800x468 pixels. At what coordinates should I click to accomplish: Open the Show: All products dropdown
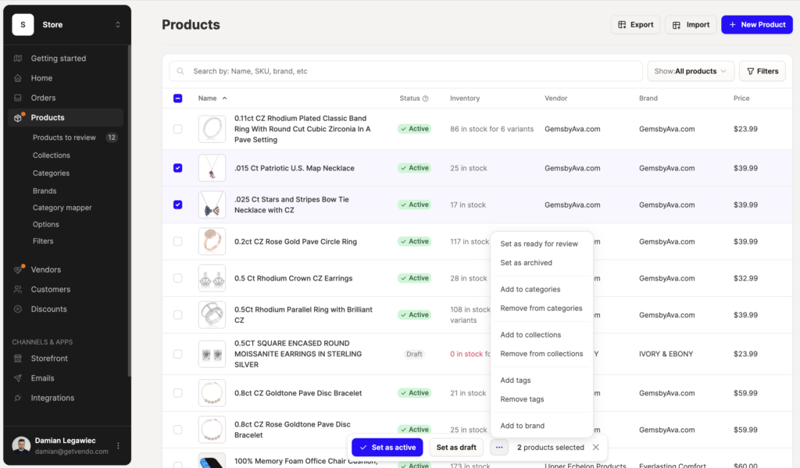691,71
